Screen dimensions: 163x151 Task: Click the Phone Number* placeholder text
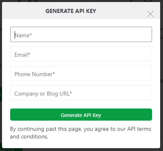34,74
